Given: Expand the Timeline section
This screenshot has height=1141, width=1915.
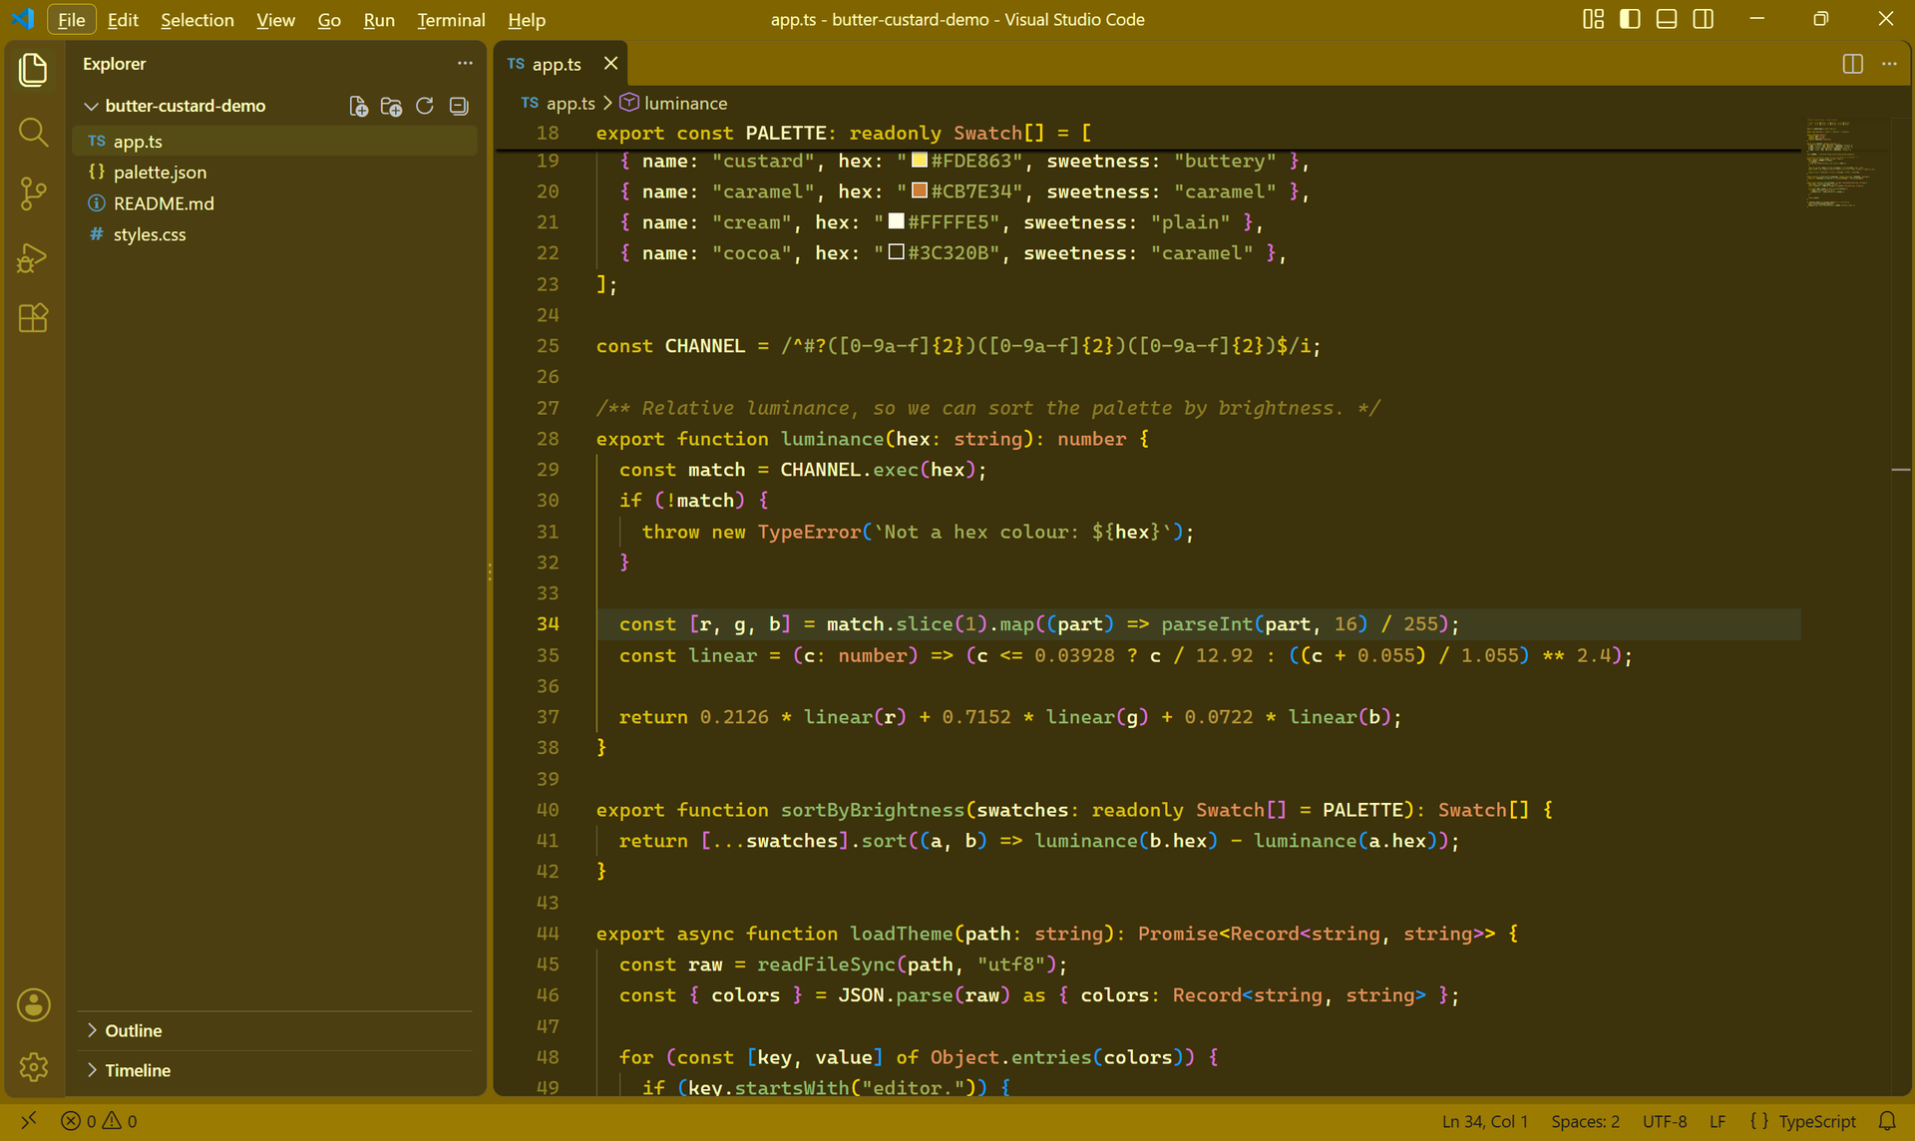Looking at the screenshot, I should click(274, 1070).
